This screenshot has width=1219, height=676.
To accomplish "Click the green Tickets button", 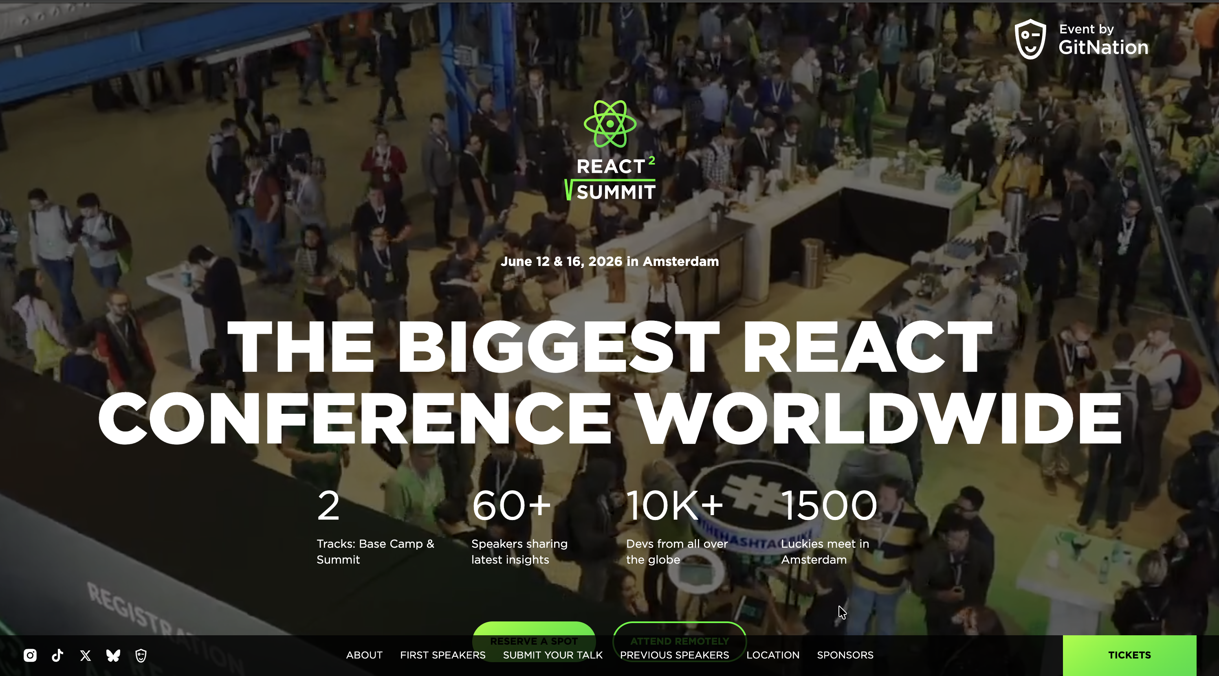I will coord(1129,655).
